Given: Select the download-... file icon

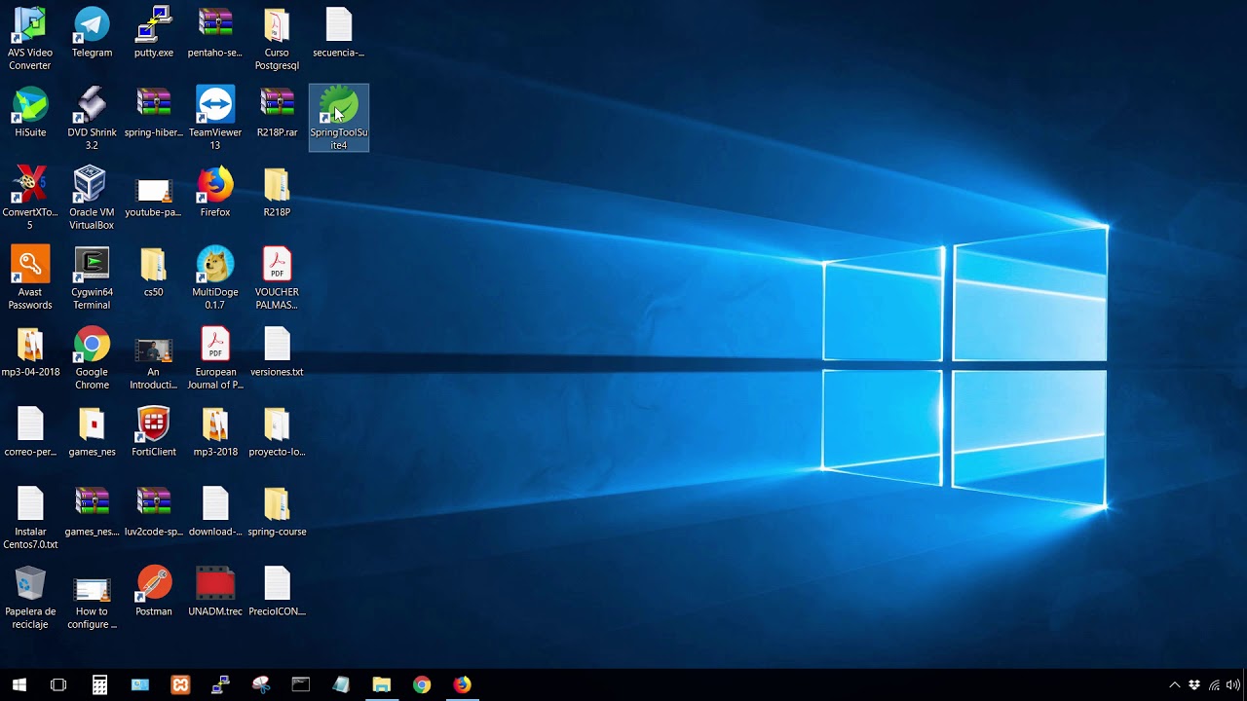Looking at the screenshot, I should (x=215, y=512).
